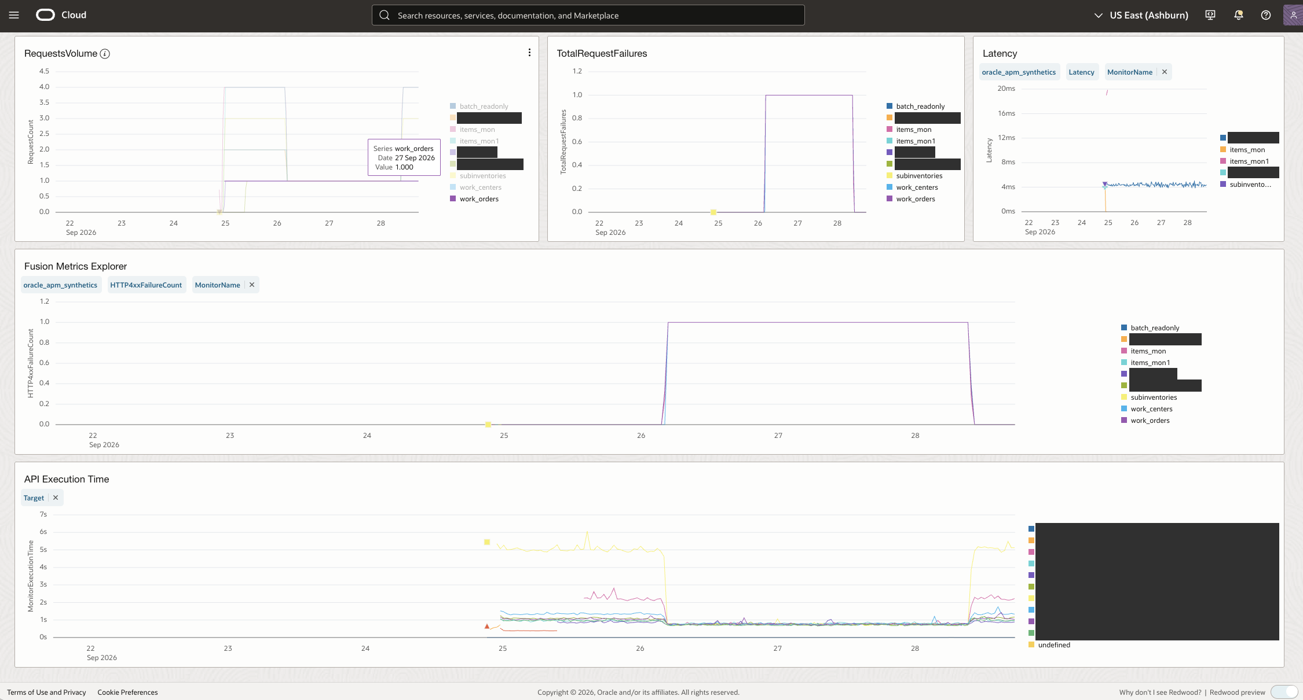This screenshot has height=700, width=1303.
Task: Click the Target dimension chip
Action: (x=34, y=498)
